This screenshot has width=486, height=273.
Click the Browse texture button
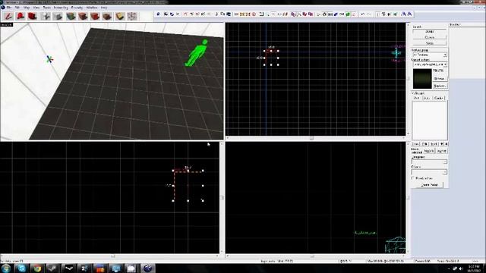pyautogui.click(x=440, y=79)
